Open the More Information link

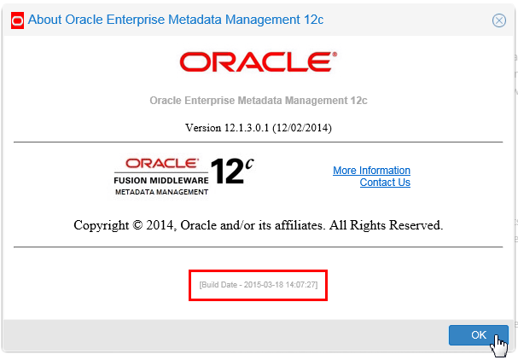(371, 171)
